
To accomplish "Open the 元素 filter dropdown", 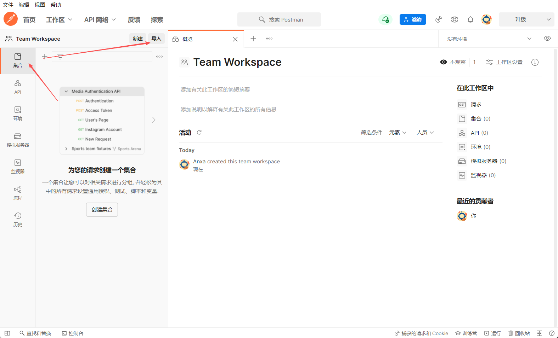I will tap(398, 132).
